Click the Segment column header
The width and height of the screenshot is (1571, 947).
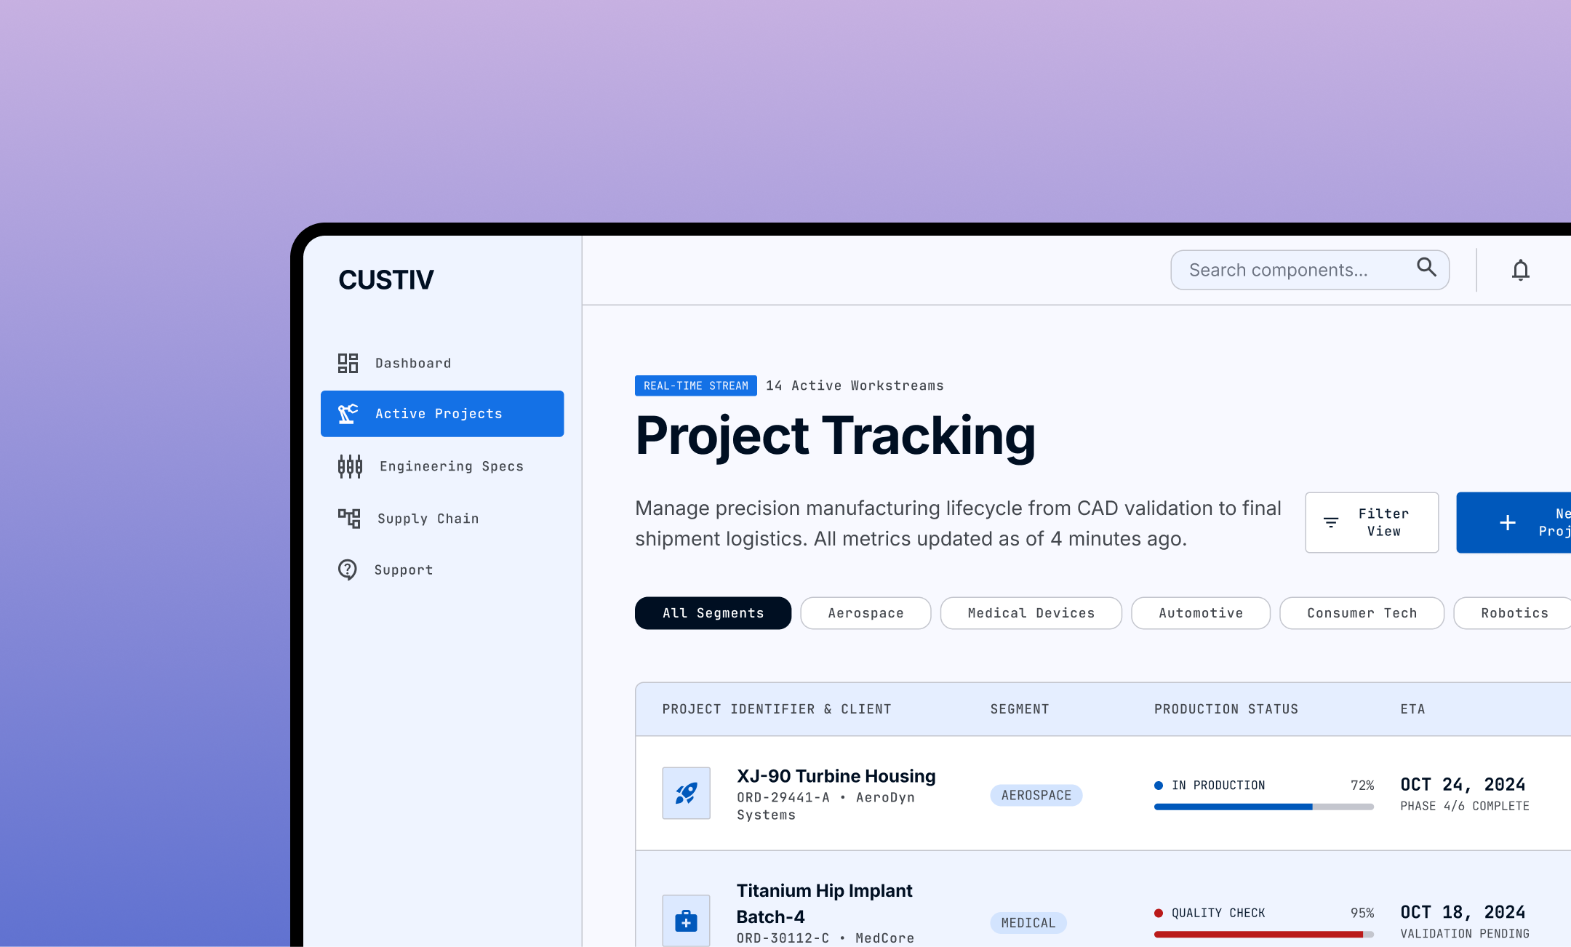tap(1020, 709)
